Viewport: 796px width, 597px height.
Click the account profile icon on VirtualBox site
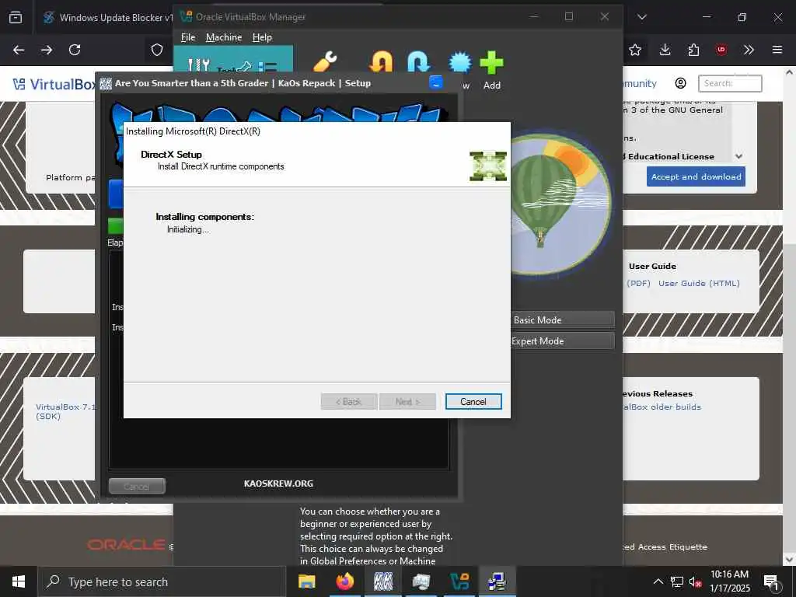(681, 83)
